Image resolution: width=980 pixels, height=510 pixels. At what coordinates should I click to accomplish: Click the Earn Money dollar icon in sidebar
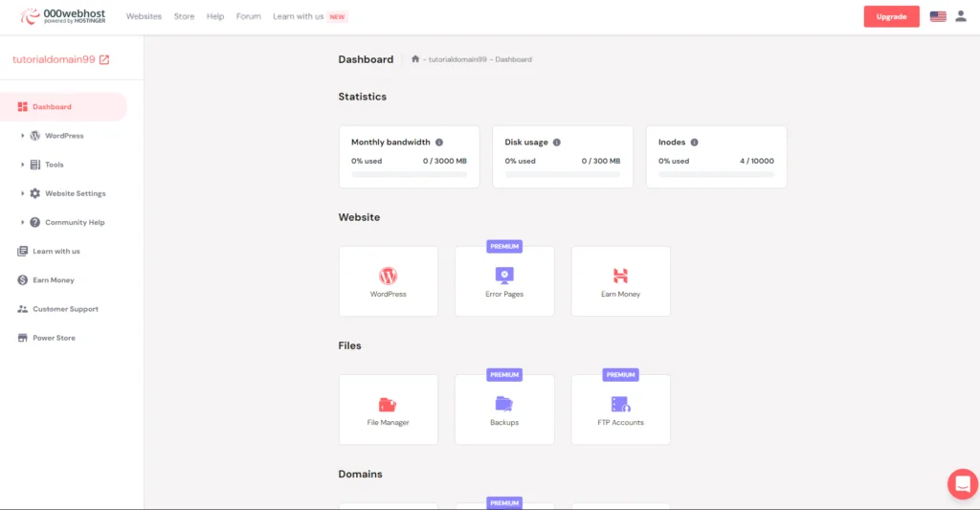(23, 280)
